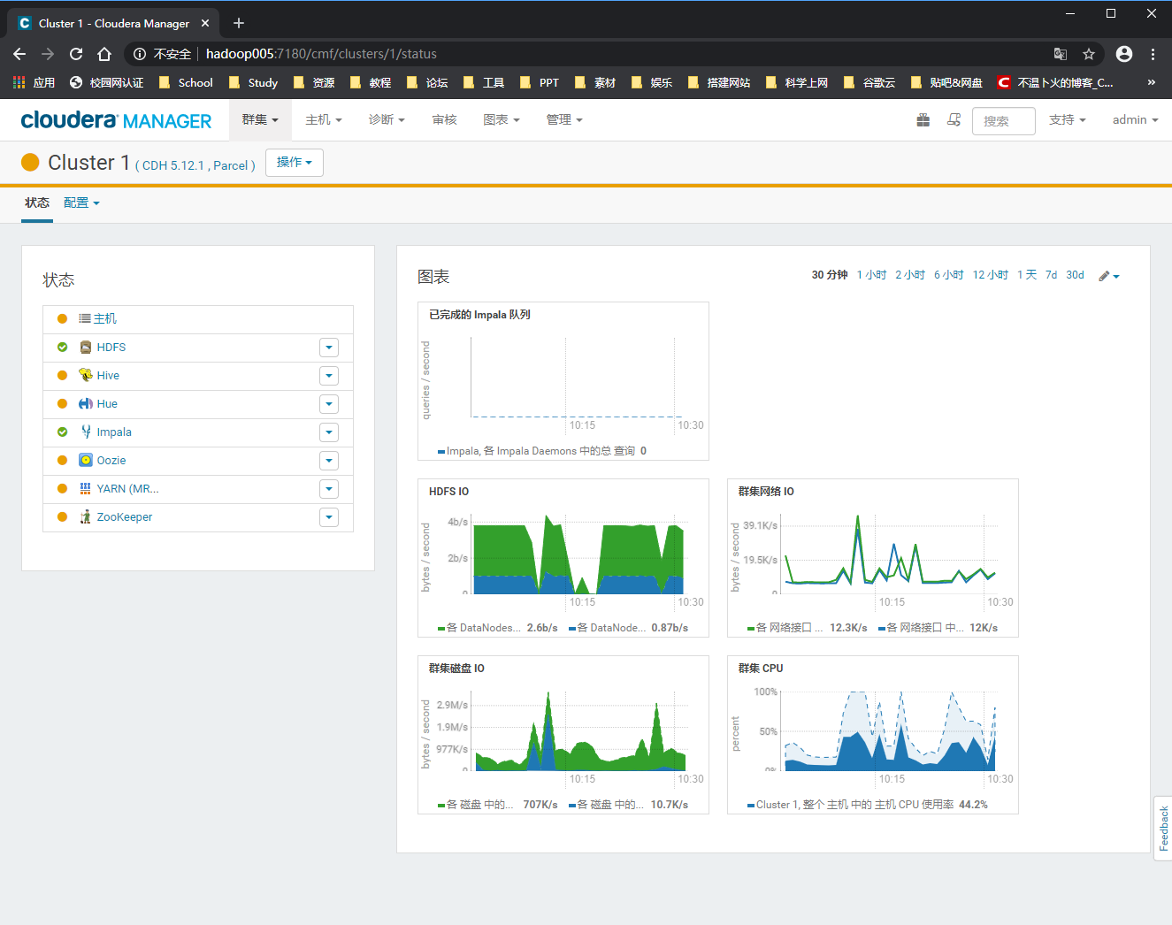Open the School bookmark folder
This screenshot has height=925, width=1172.
186,82
